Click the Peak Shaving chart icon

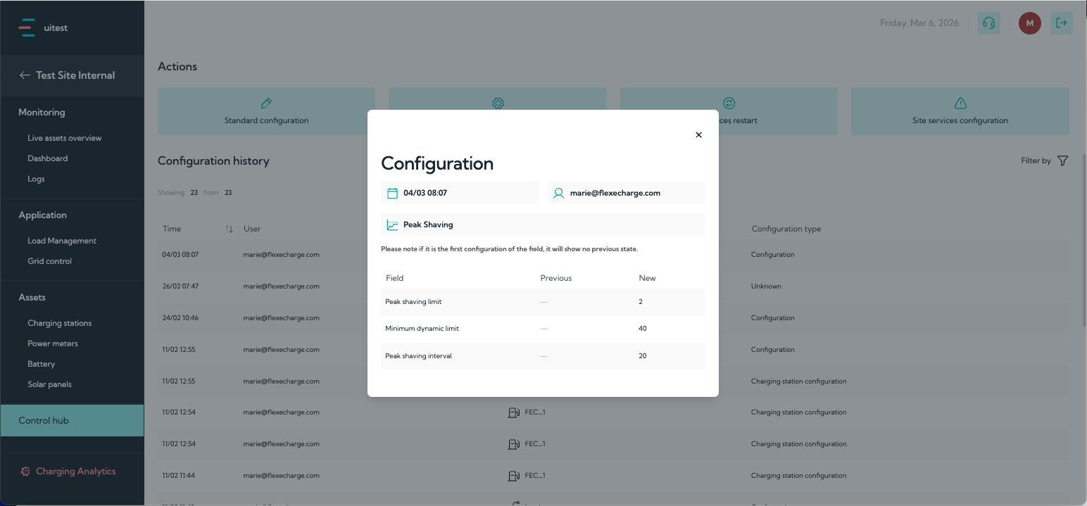click(x=393, y=225)
